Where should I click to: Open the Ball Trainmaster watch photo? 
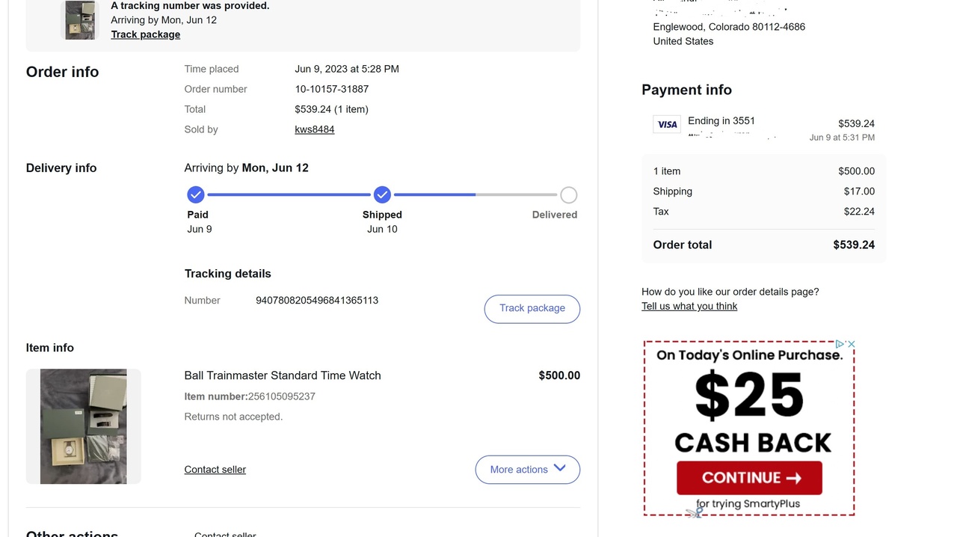click(x=83, y=426)
